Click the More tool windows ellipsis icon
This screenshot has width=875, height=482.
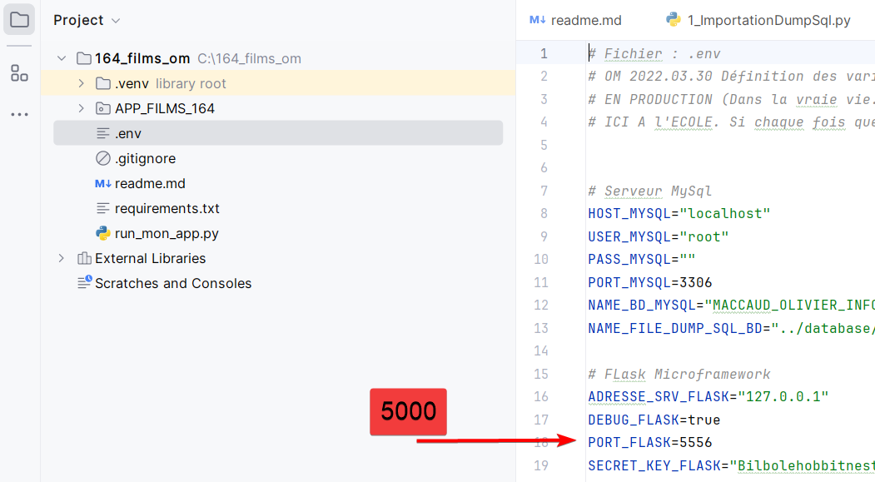tap(19, 114)
